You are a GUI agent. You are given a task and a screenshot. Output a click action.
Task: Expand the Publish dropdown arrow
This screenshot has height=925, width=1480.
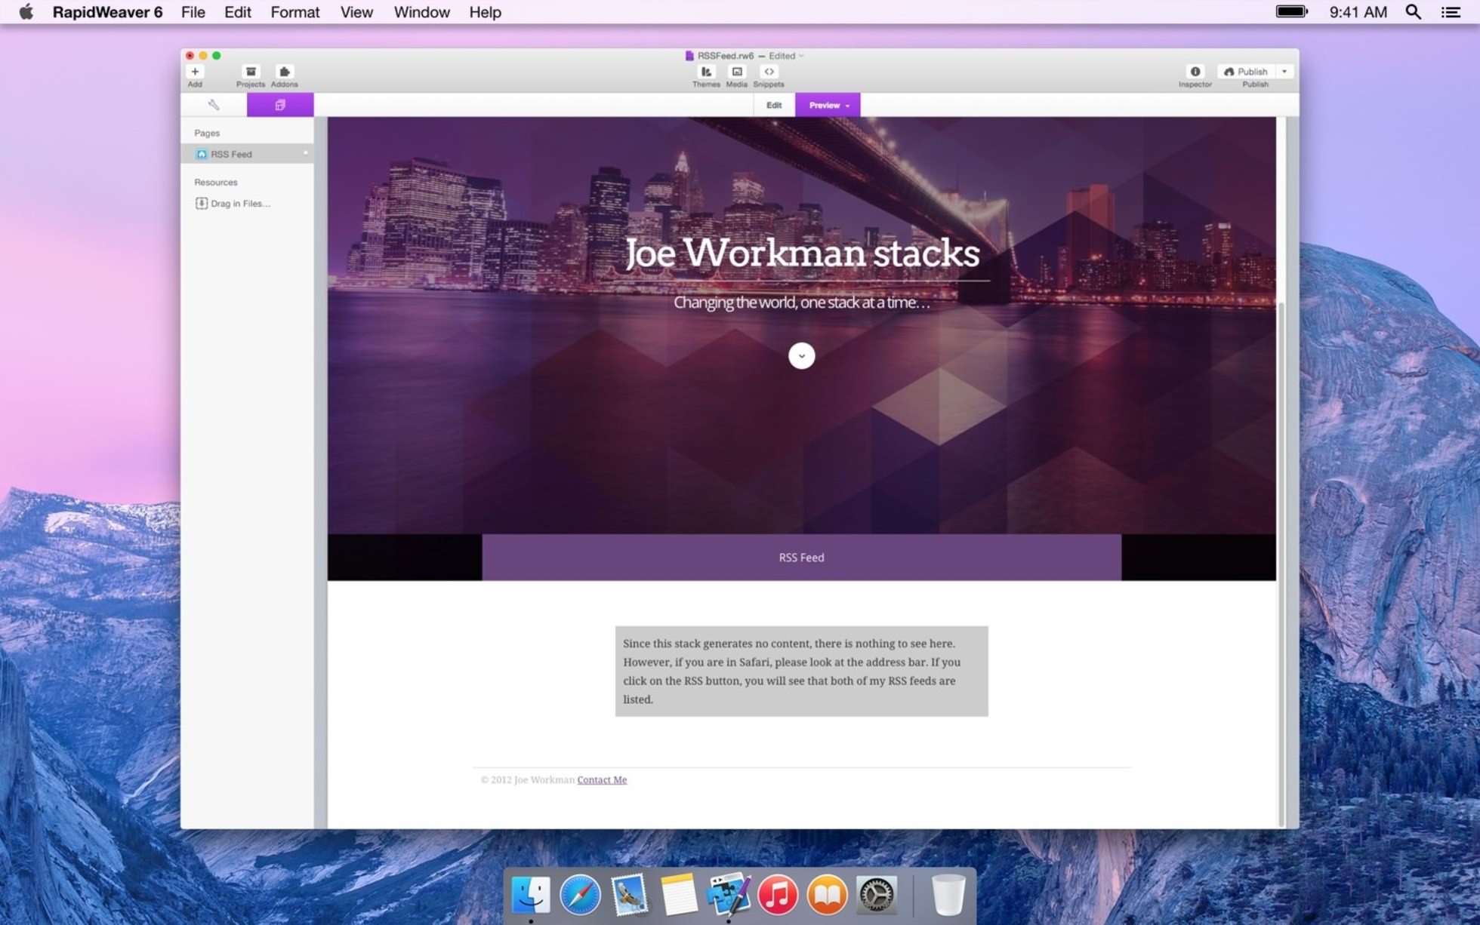(x=1284, y=72)
